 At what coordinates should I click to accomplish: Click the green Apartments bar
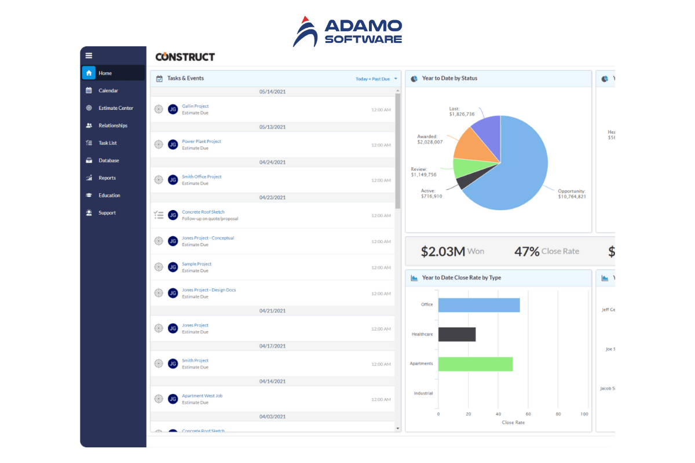click(475, 364)
